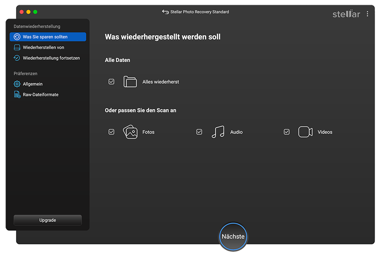
Task: Select the recovery icon beside 'Was Sie sparen sollten'
Action: coord(17,37)
